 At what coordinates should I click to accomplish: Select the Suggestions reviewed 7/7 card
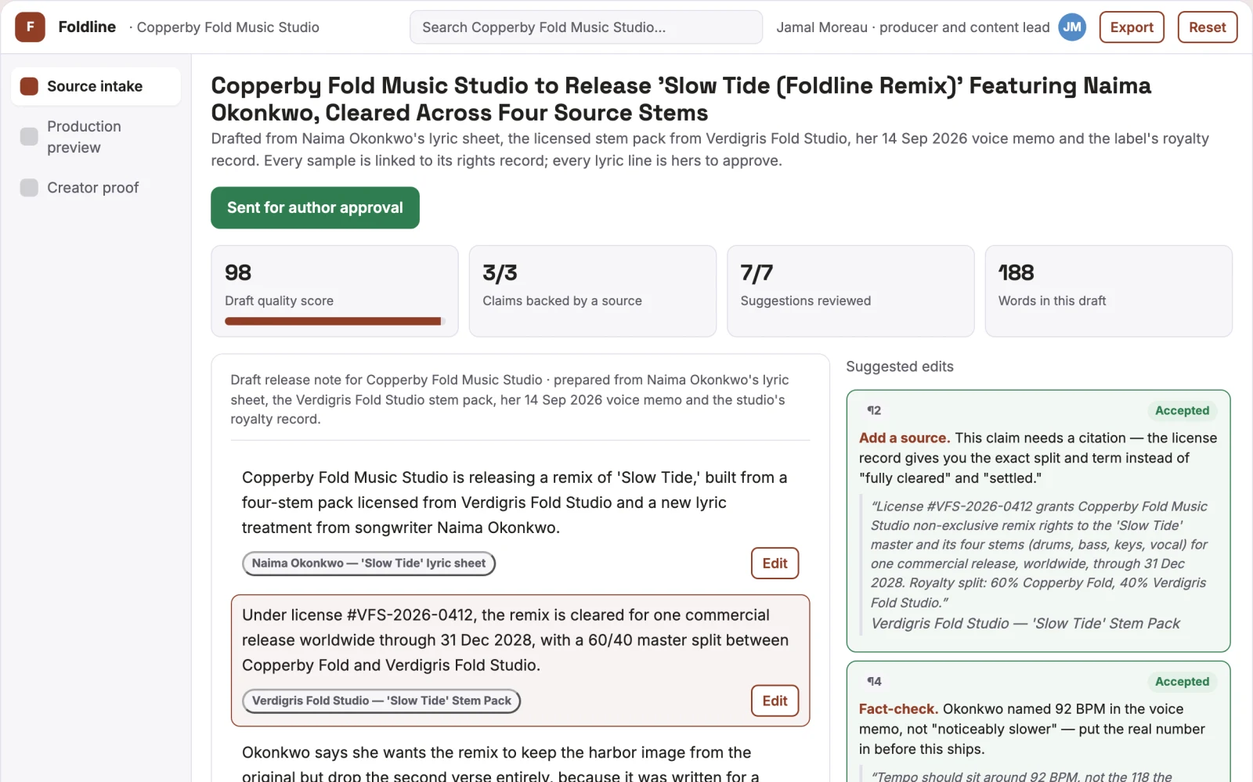coord(850,291)
